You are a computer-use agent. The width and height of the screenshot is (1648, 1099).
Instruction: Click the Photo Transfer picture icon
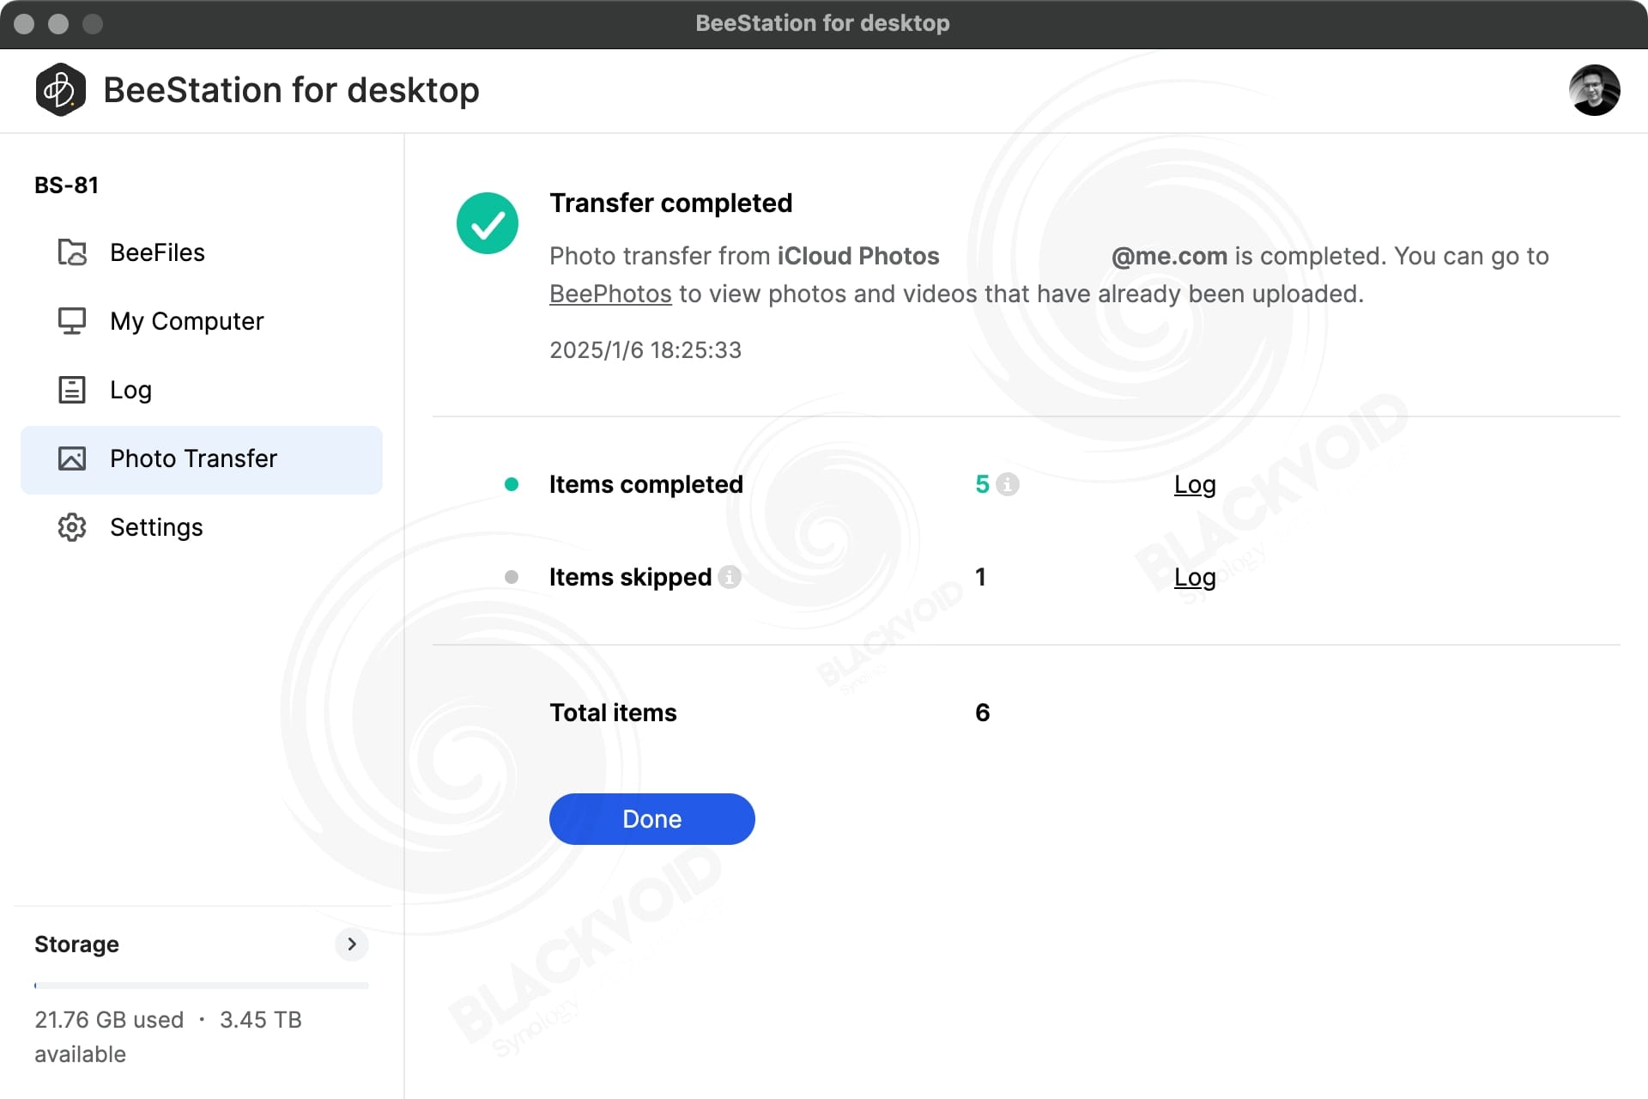coord(72,458)
